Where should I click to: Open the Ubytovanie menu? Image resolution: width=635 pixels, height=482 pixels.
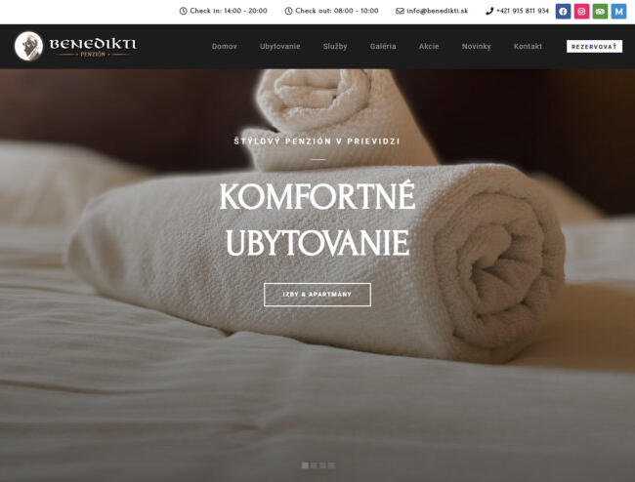click(x=279, y=46)
